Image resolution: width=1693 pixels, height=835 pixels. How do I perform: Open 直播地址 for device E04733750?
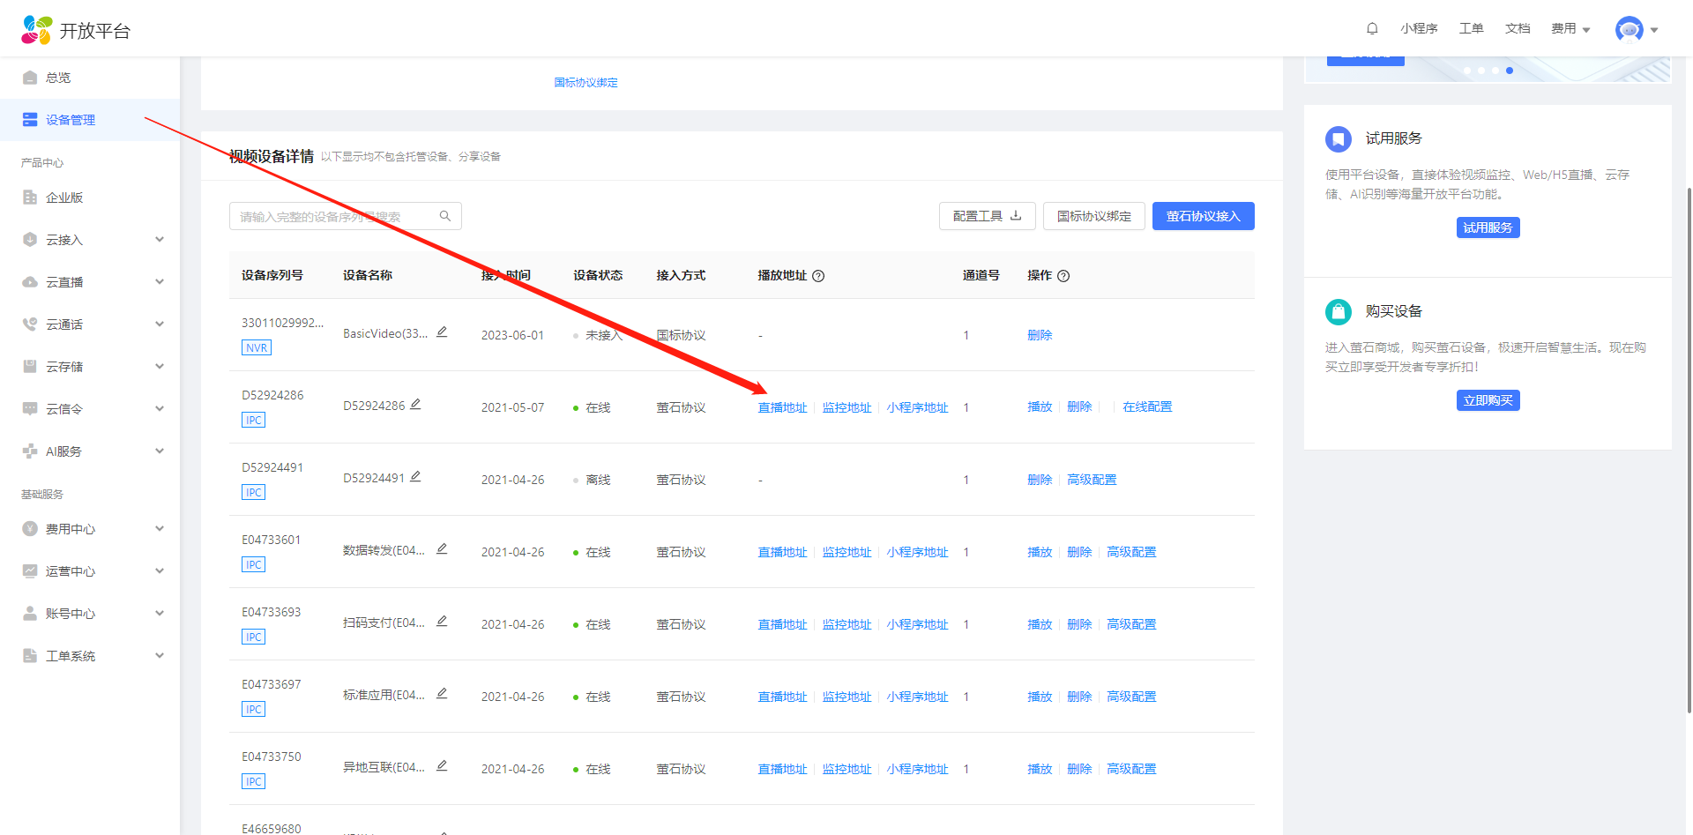tap(782, 769)
